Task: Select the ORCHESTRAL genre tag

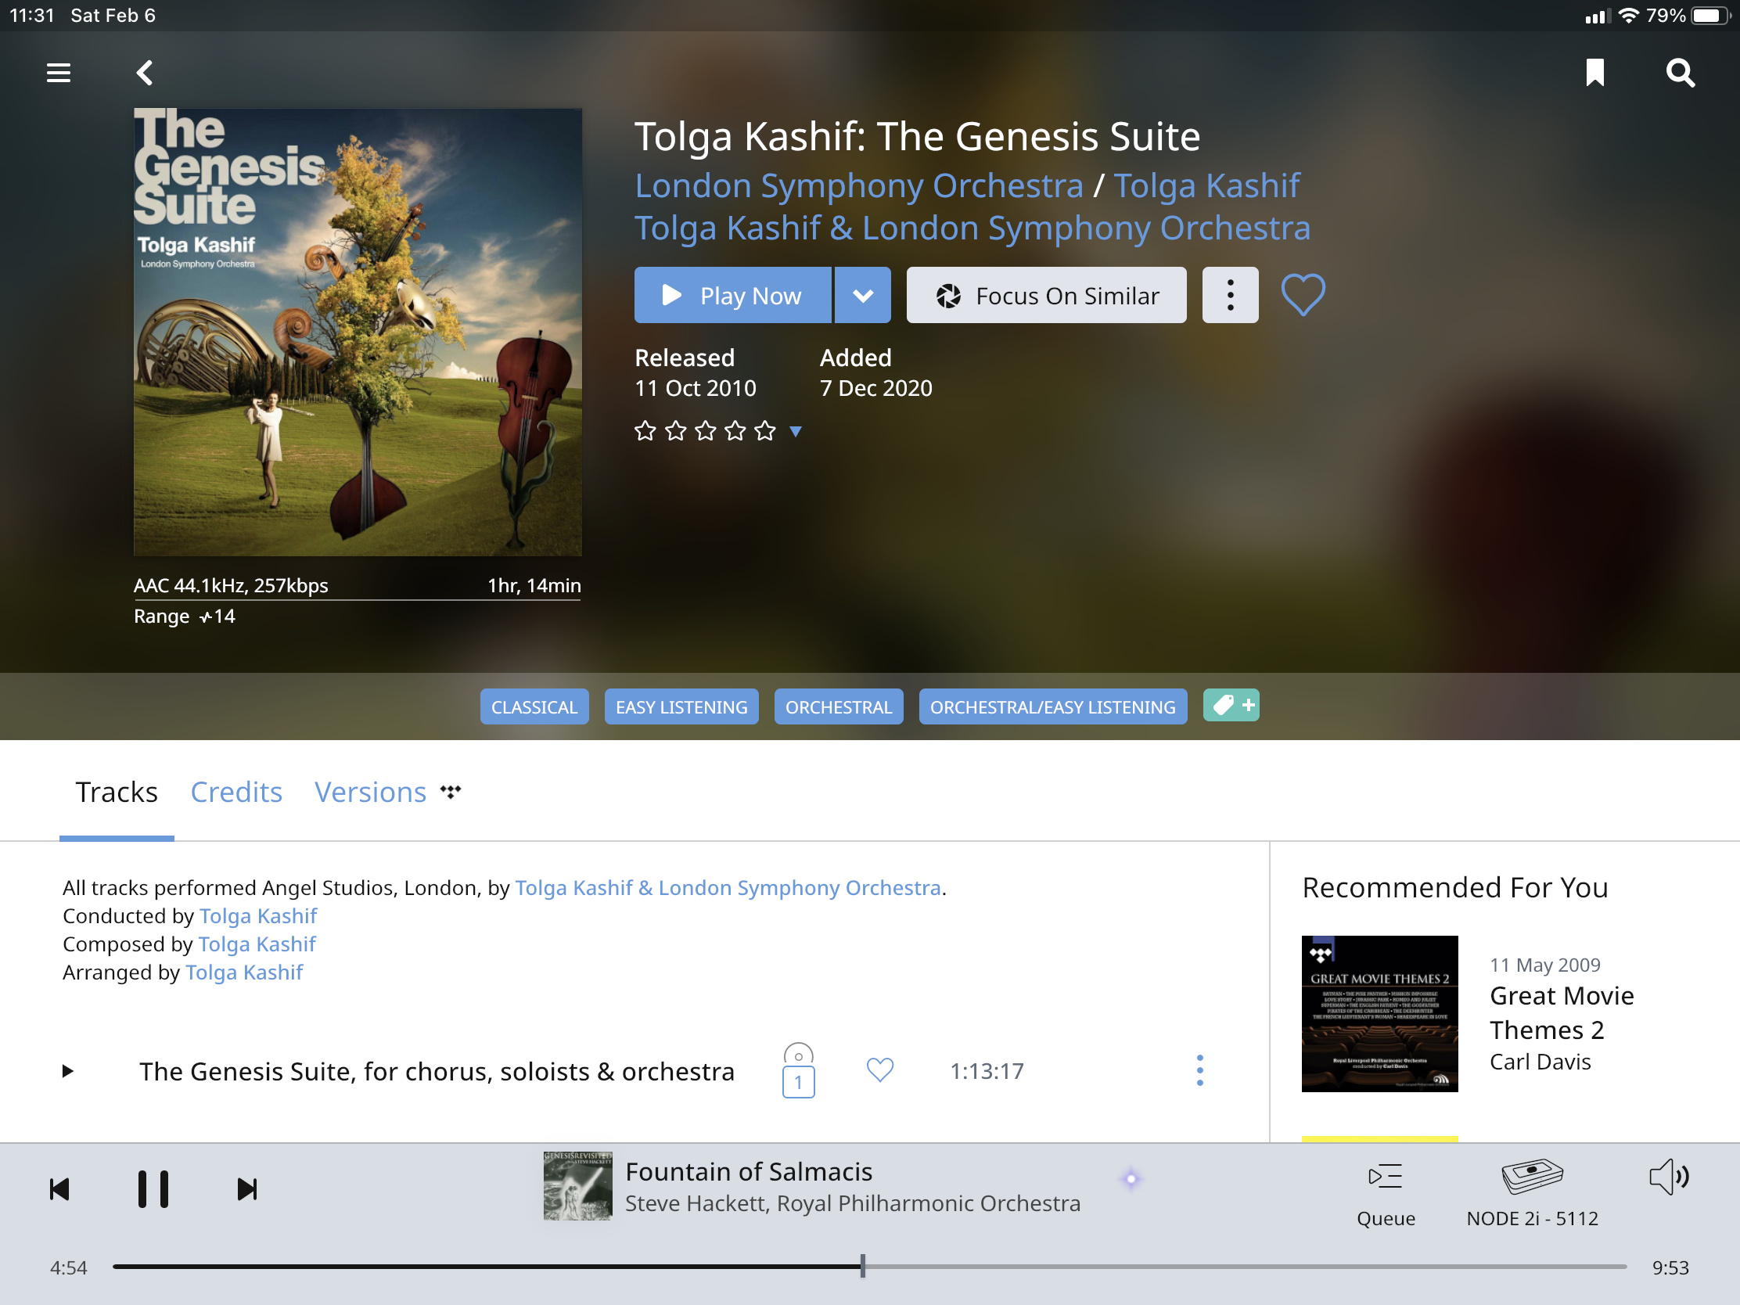Action: (839, 706)
